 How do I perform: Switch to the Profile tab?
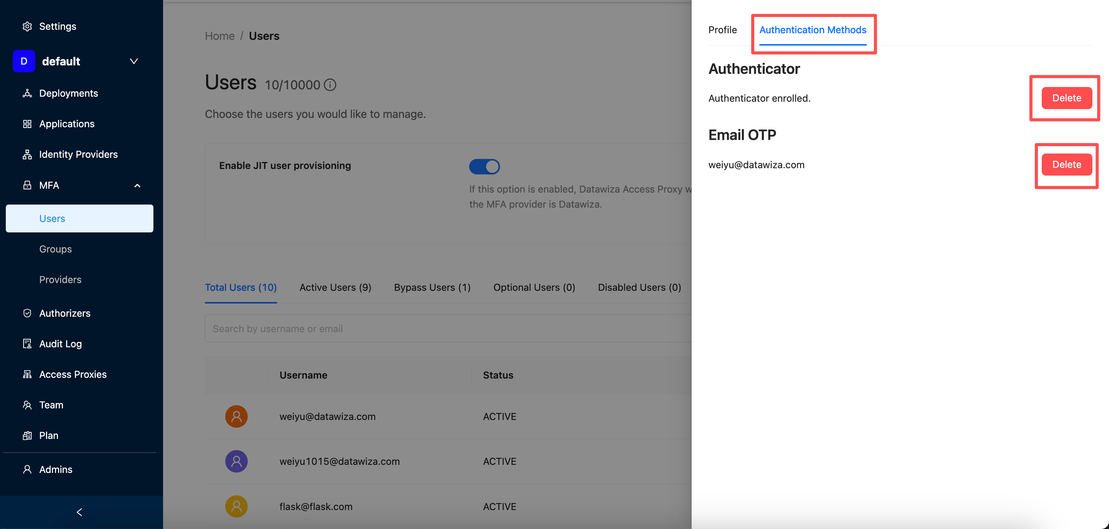(x=723, y=30)
